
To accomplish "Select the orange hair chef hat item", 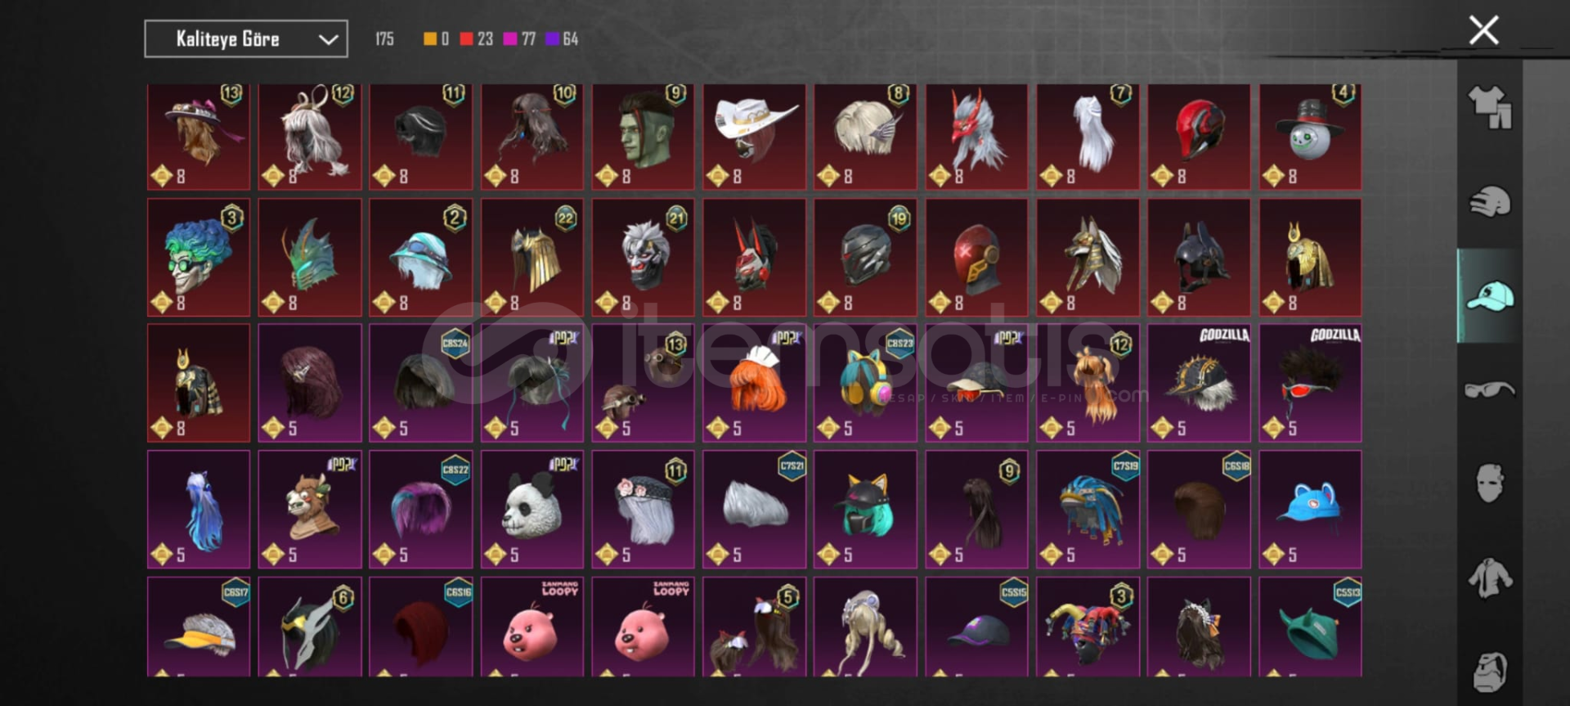I will [x=755, y=383].
